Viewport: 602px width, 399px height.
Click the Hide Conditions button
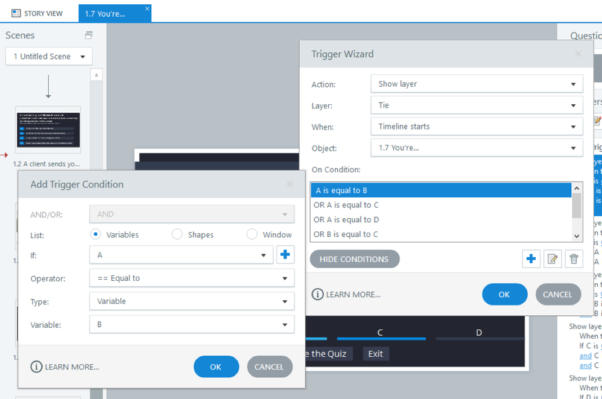click(x=354, y=259)
